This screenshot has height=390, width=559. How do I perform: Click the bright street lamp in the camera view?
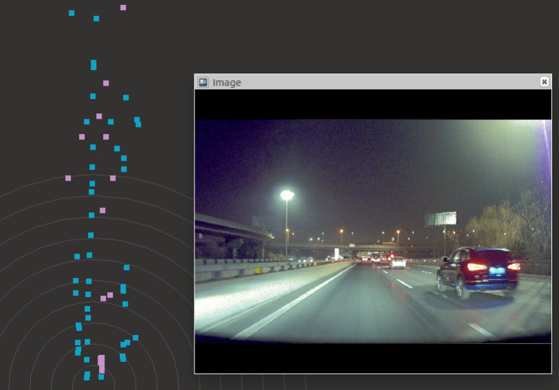287,195
